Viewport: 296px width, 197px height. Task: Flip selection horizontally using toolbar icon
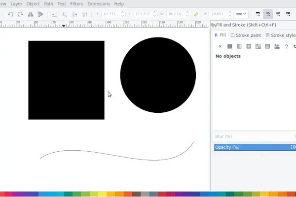[x=31, y=14]
